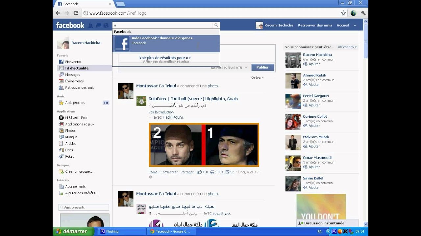Open Racem Hachicha profile in header
The width and height of the screenshot is (421, 236).
click(x=275, y=25)
